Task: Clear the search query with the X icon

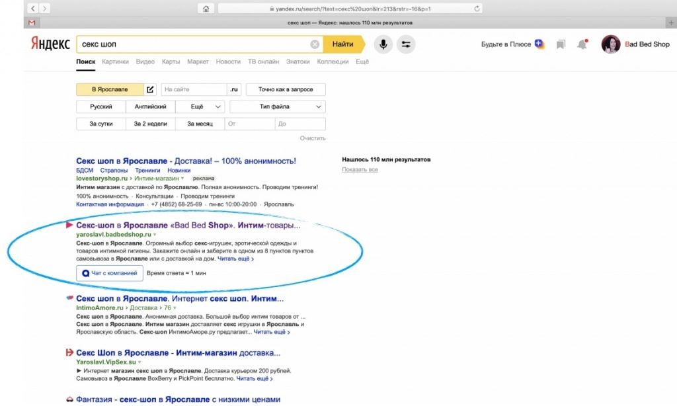Action: 315,44
